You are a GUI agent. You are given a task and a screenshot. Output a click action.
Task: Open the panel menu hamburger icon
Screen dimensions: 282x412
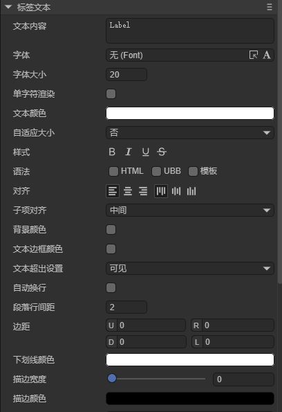pyautogui.click(x=270, y=7)
